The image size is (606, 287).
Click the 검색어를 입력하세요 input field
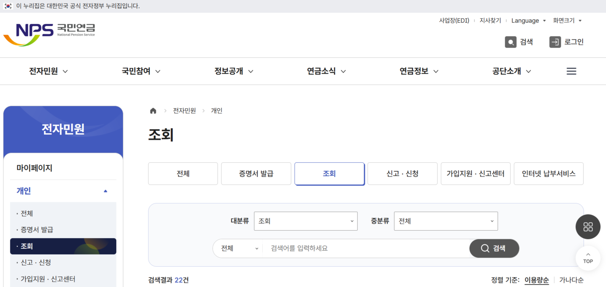coord(366,248)
